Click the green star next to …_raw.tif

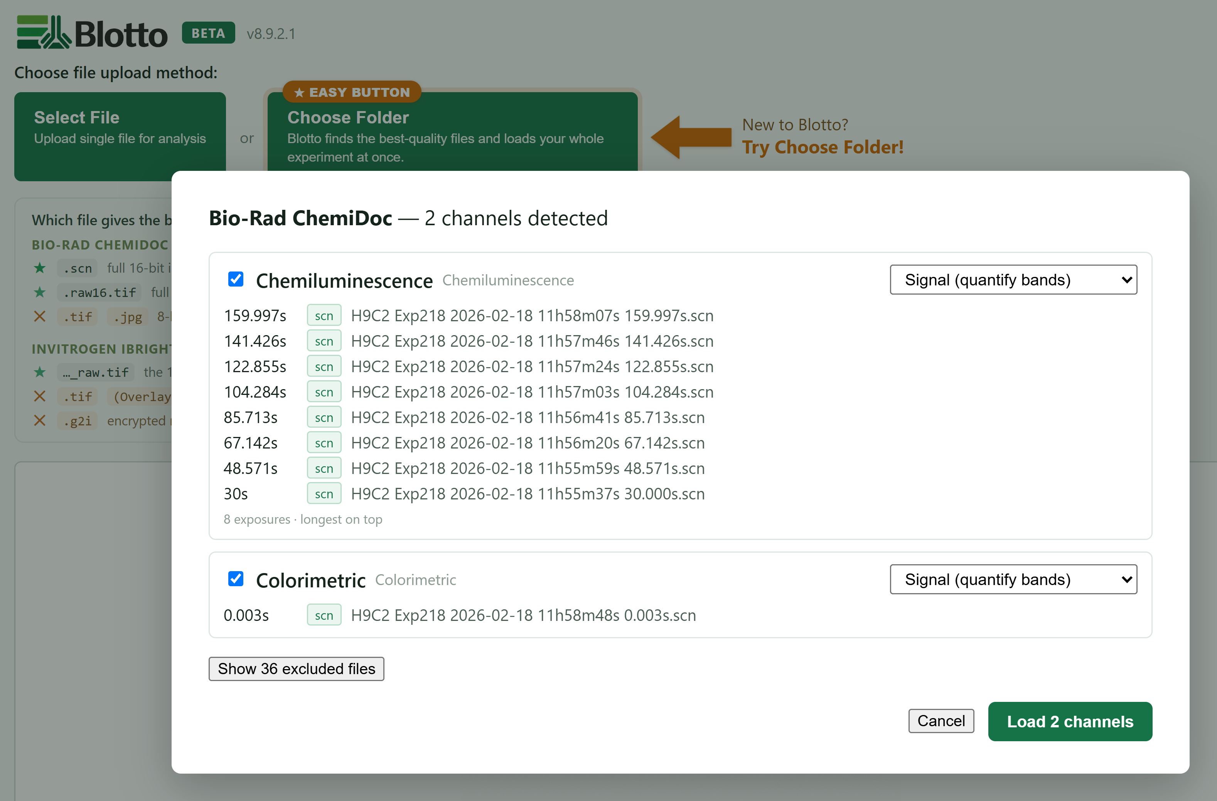40,372
